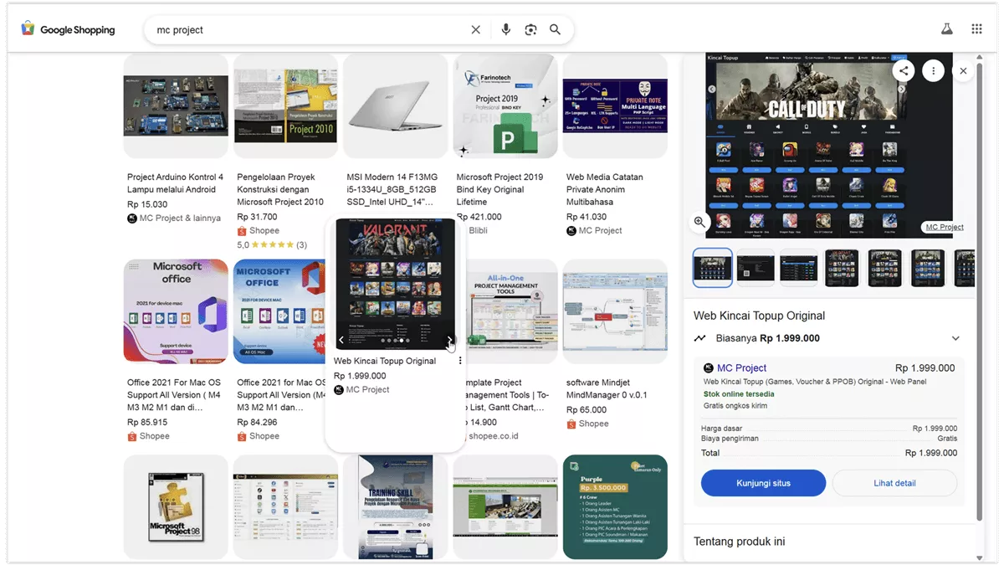Clear the search query with the X icon

pos(475,28)
